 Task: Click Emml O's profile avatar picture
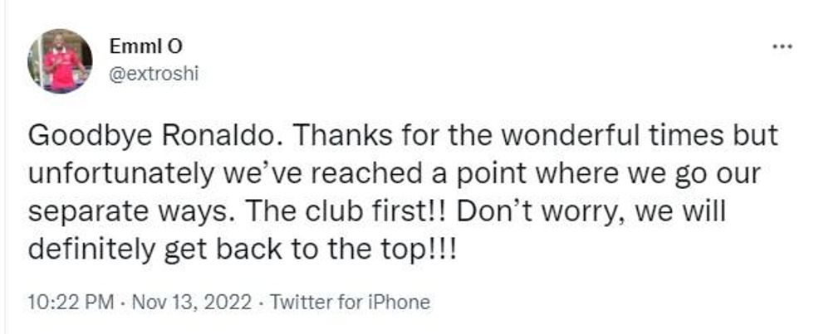click(60, 61)
